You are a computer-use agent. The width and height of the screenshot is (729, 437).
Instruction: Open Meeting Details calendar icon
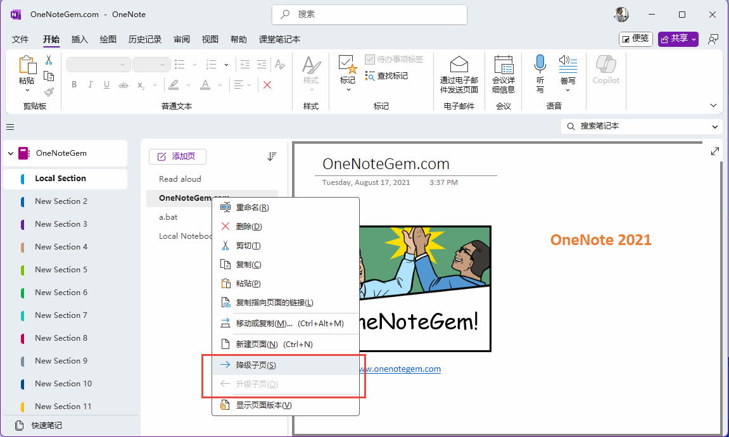(x=504, y=65)
